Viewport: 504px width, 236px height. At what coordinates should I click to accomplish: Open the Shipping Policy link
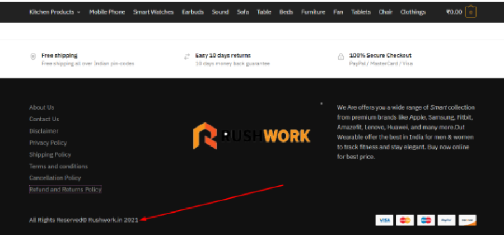(50, 154)
